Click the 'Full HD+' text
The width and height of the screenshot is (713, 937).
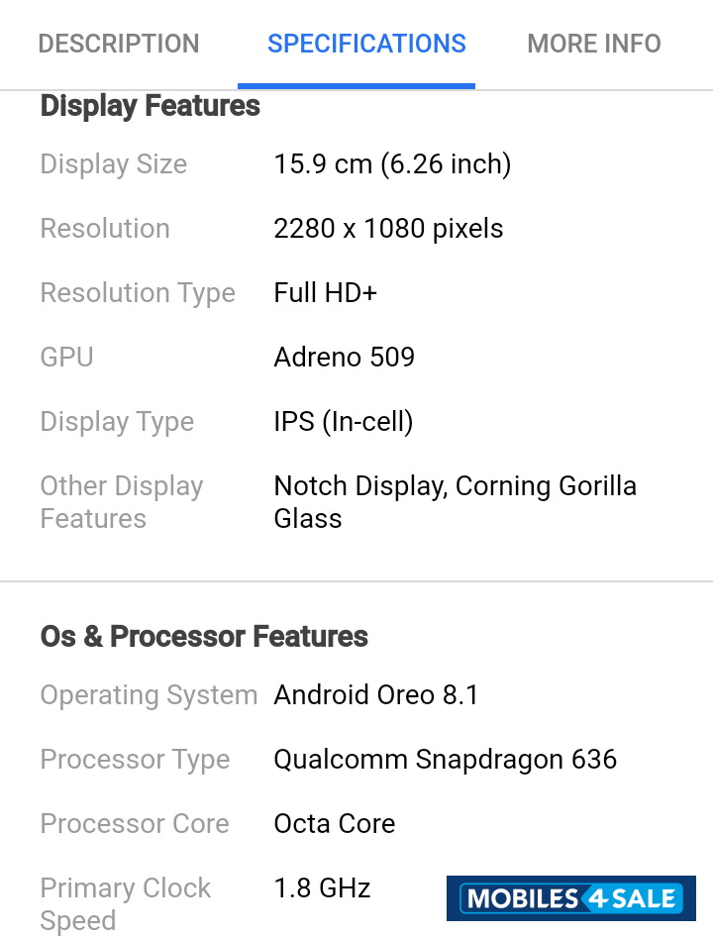[x=325, y=293]
